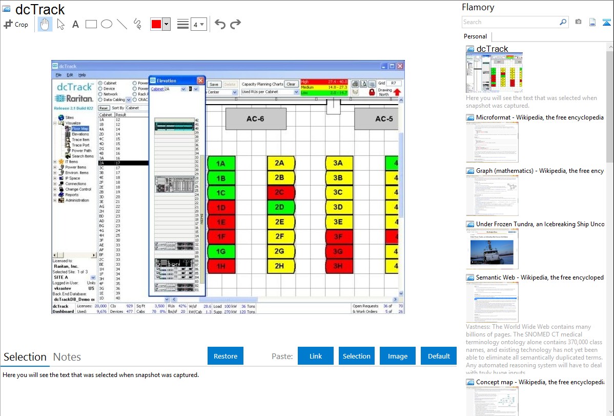Viewport: 614px width, 416px height.
Task: Open the Microformat Wikipedia snapshot thumbnail
Action: click(x=492, y=142)
